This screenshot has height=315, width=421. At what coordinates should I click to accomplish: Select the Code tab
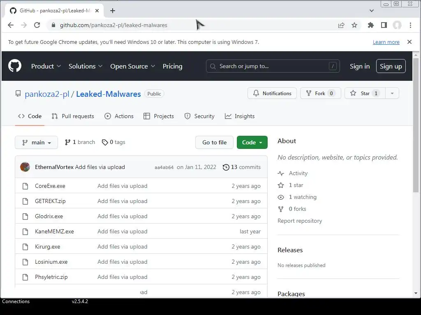coord(30,116)
